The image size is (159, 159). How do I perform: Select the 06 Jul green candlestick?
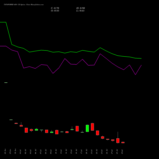(x=37, y=130)
